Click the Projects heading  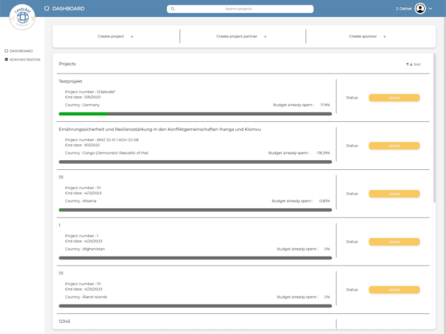pos(67,64)
